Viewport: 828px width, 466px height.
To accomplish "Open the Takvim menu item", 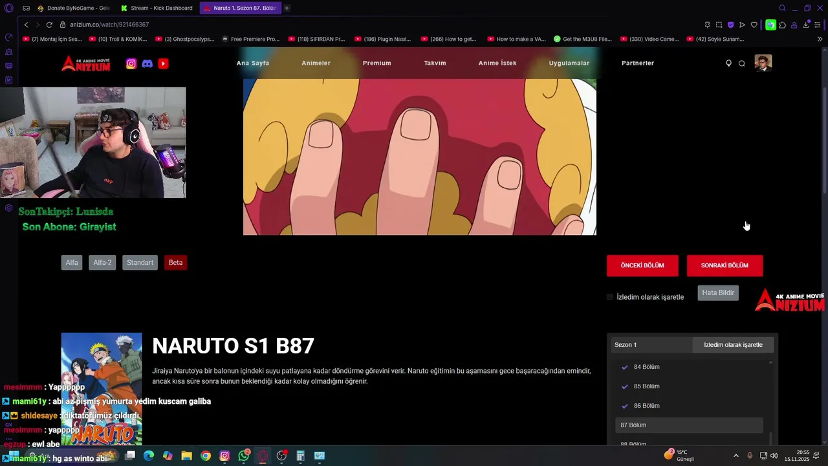I will coord(435,63).
